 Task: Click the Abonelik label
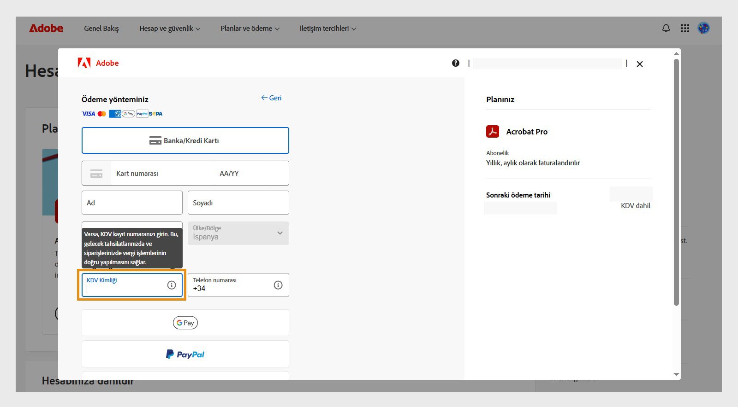[x=497, y=153]
